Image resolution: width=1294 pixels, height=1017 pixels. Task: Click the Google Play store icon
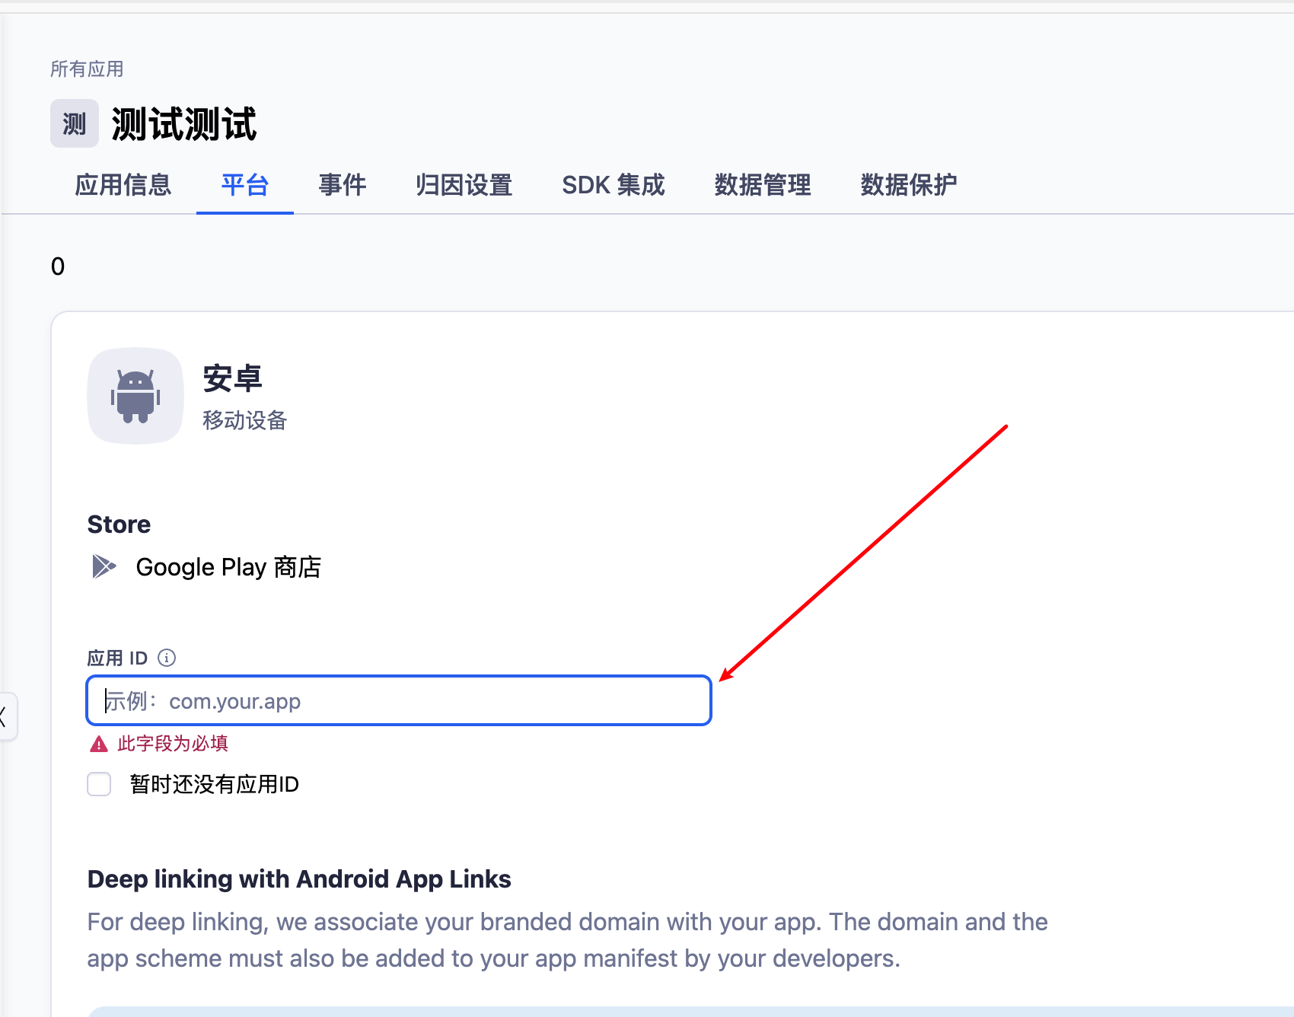(104, 566)
